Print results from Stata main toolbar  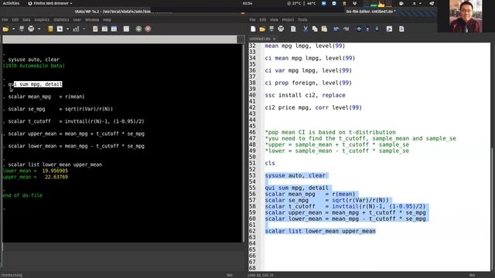[x=31, y=29]
